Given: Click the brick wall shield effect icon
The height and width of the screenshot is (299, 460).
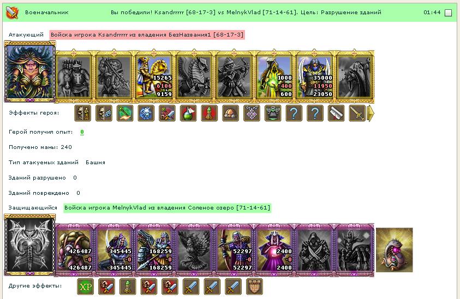Looking at the screenshot, I should coord(254,286).
